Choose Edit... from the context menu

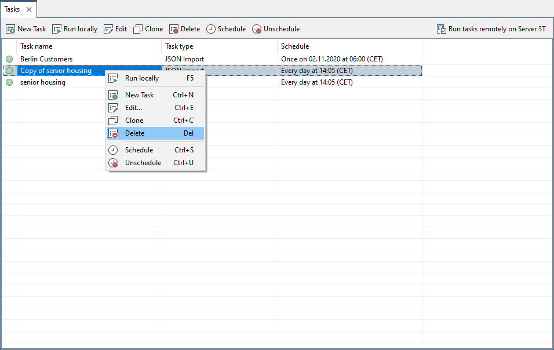(x=155, y=108)
